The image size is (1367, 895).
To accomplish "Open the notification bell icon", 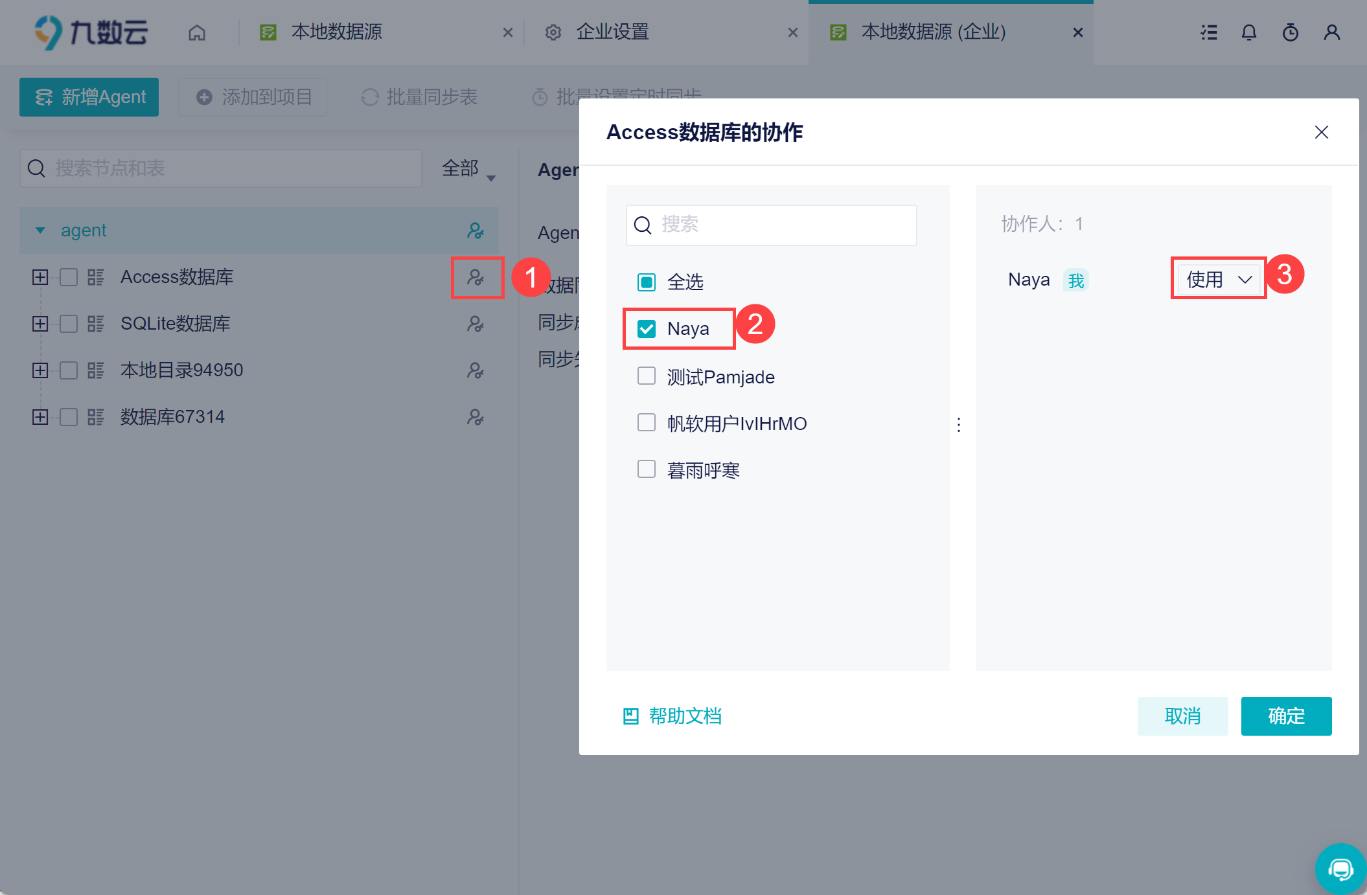I will coord(1248,32).
